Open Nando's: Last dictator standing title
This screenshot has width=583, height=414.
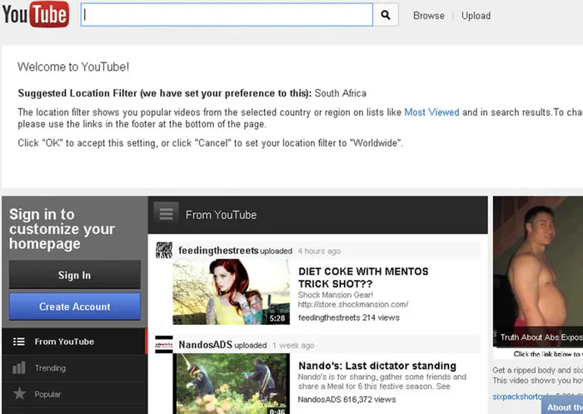tap(377, 366)
